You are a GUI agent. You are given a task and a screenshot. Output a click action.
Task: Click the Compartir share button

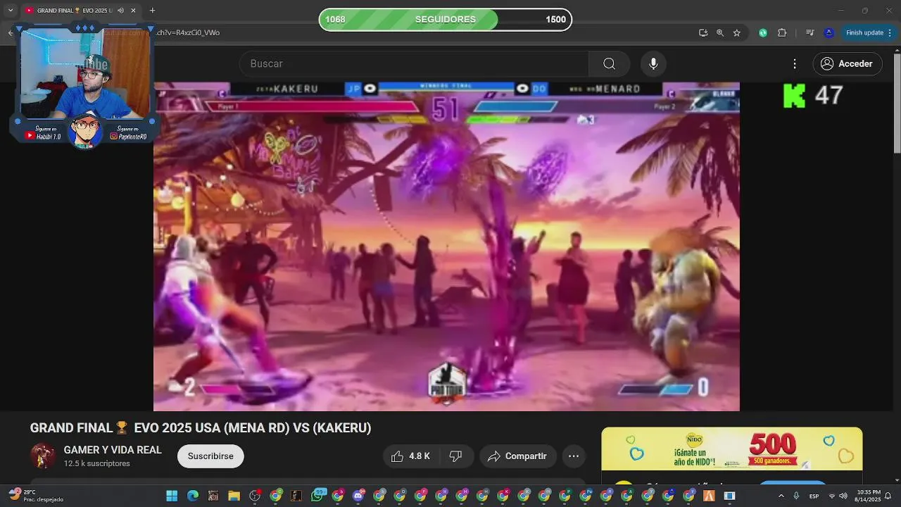[x=518, y=456]
